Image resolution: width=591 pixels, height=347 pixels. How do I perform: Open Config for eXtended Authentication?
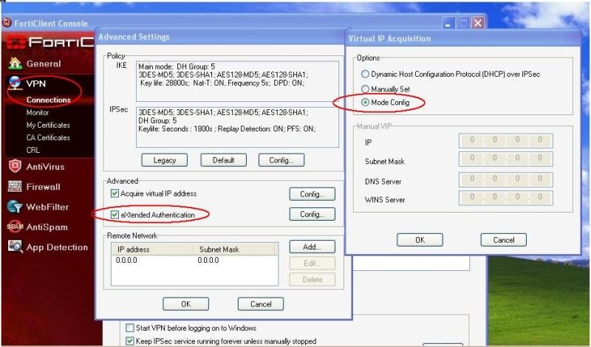pos(312,214)
